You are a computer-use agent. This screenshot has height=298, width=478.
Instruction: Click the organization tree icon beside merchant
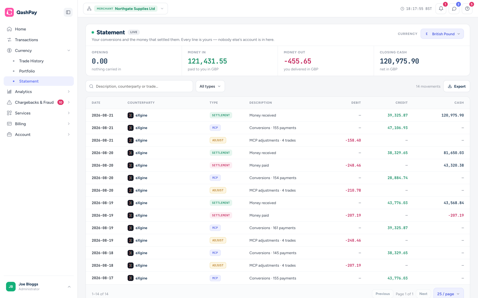[x=89, y=9]
